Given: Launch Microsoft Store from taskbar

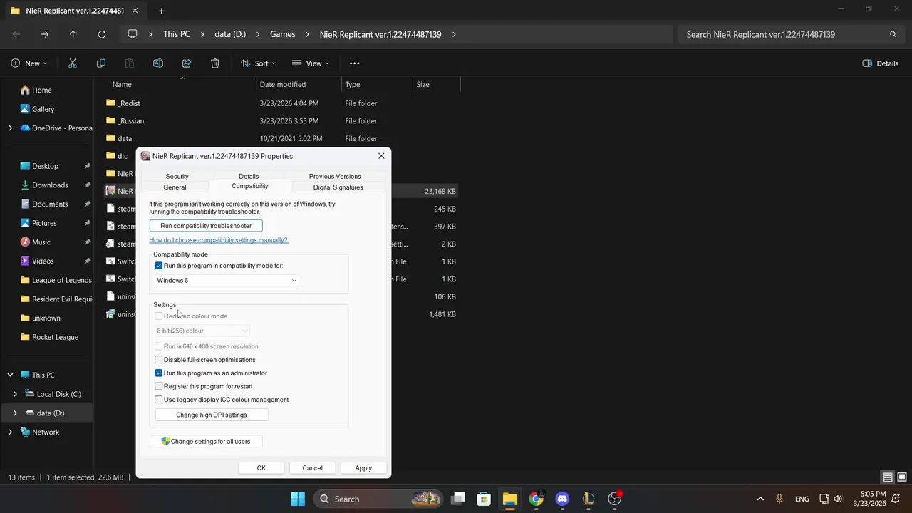Looking at the screenshot, I should coord(484,499).
